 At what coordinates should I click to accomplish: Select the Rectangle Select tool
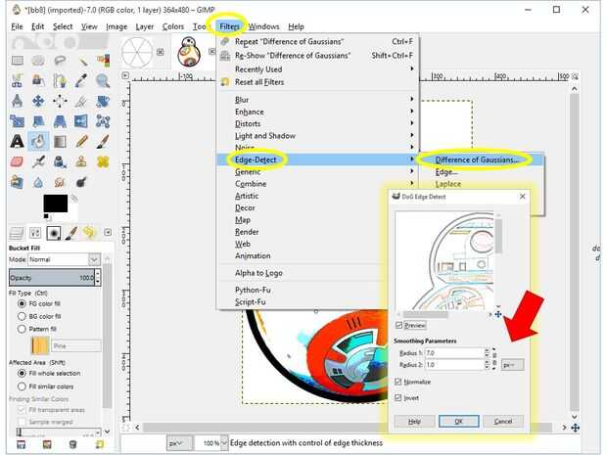18,61
